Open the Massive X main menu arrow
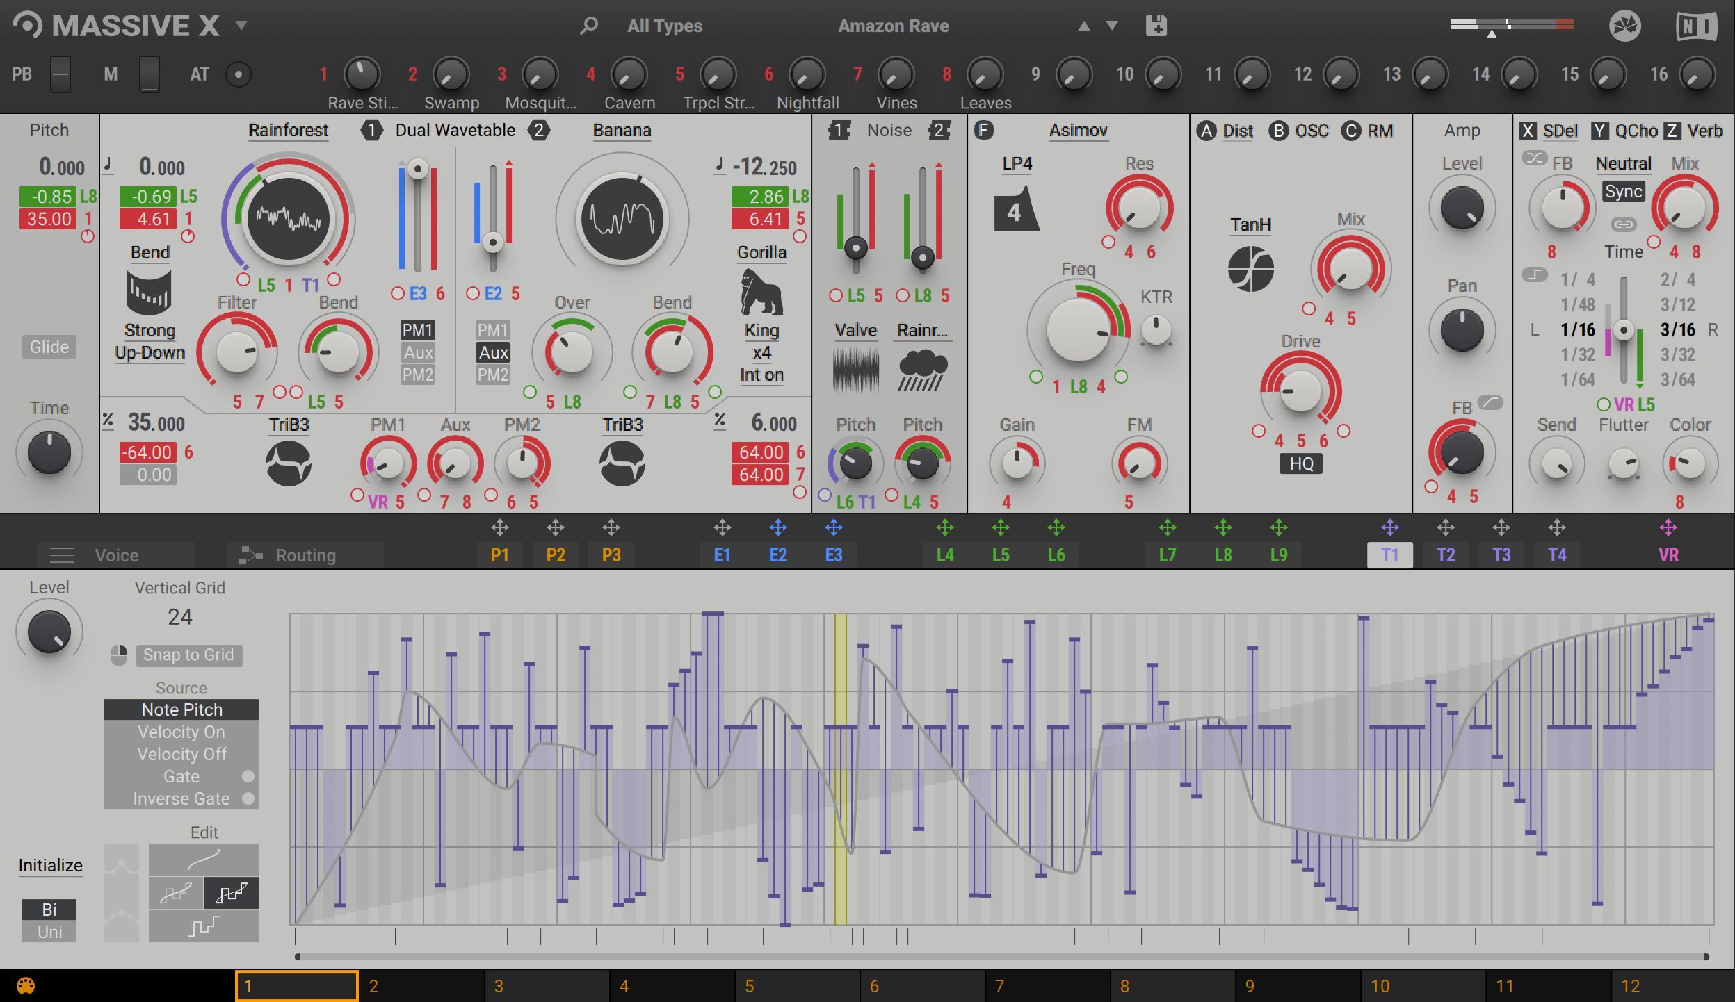The image size is (1735, 1002). [241, 26]
